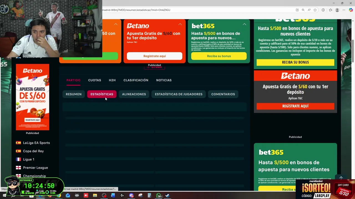Image resolution: width=355 pixels, height=199 pixels.
Task: Open the Championship league link
Action: click(34, 176)
